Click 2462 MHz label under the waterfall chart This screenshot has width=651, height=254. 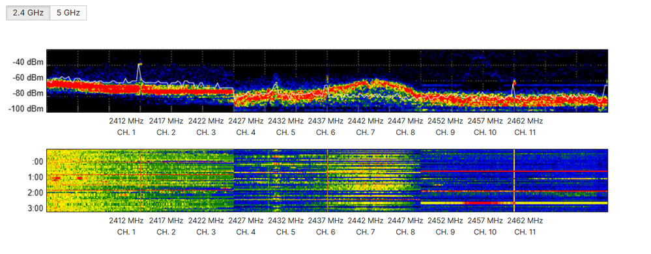[x=525, y=220]
